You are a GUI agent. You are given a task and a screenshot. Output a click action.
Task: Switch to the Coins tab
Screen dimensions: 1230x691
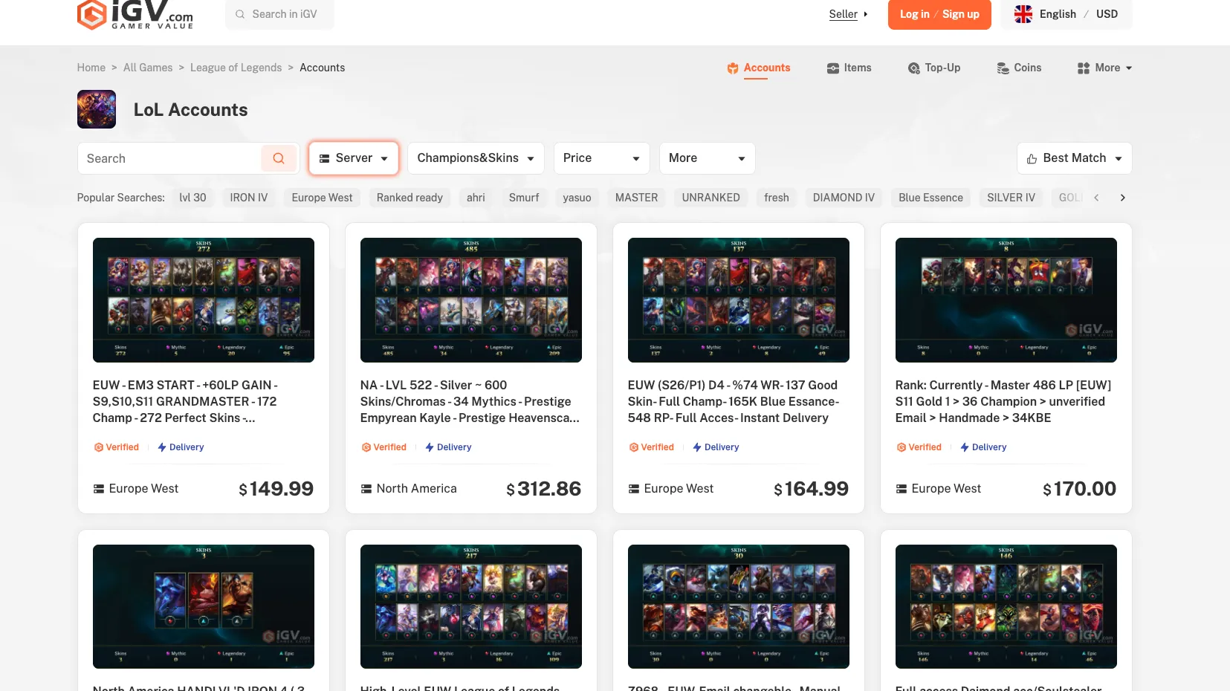coord(1019,68)
